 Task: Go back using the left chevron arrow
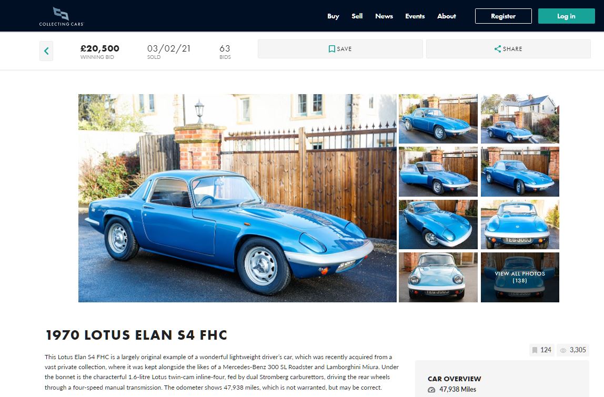click(x=46, y=51)
